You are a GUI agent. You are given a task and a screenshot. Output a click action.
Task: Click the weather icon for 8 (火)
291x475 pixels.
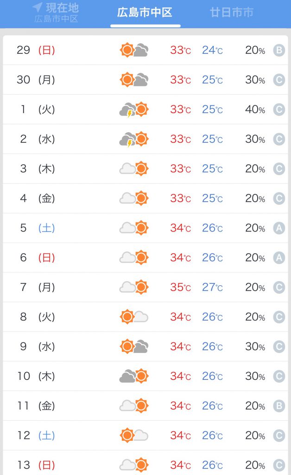pos(134,317)
